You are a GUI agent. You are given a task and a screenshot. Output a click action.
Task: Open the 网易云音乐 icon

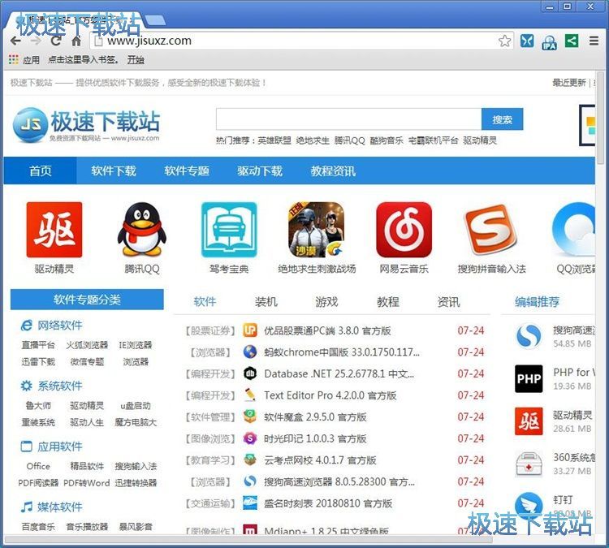(x=404, y=230)
